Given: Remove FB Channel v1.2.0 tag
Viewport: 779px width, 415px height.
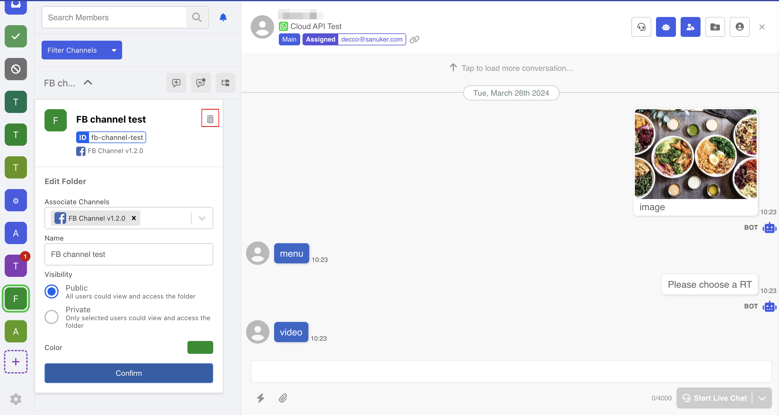Looking at the screenshot, I should [134, 218].
